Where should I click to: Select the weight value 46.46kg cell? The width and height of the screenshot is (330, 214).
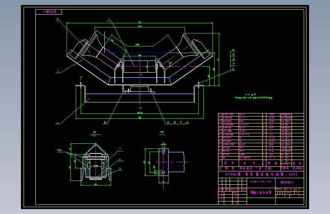coord(297,168)
